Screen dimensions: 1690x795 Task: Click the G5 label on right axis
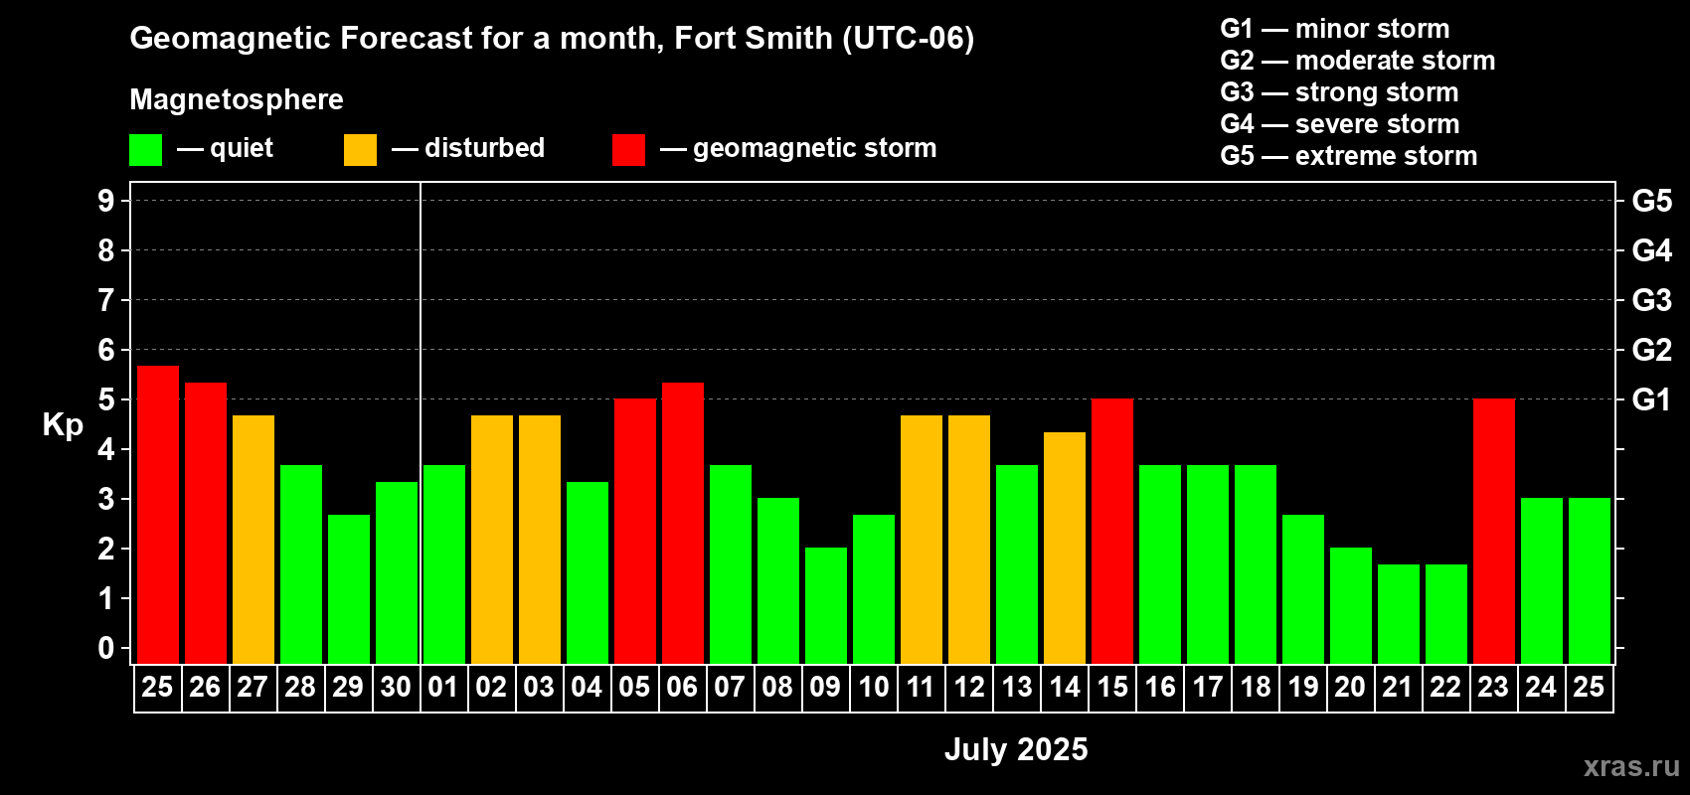1652,201
